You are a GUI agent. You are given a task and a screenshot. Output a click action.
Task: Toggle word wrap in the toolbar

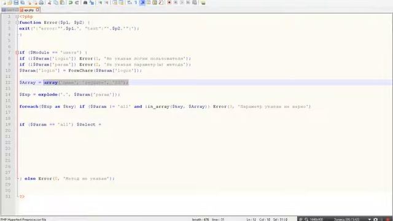[x=130, y=2]
